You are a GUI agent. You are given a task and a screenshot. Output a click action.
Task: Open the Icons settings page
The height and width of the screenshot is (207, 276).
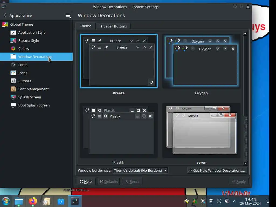pyautogui.click(x=36, y=73)
